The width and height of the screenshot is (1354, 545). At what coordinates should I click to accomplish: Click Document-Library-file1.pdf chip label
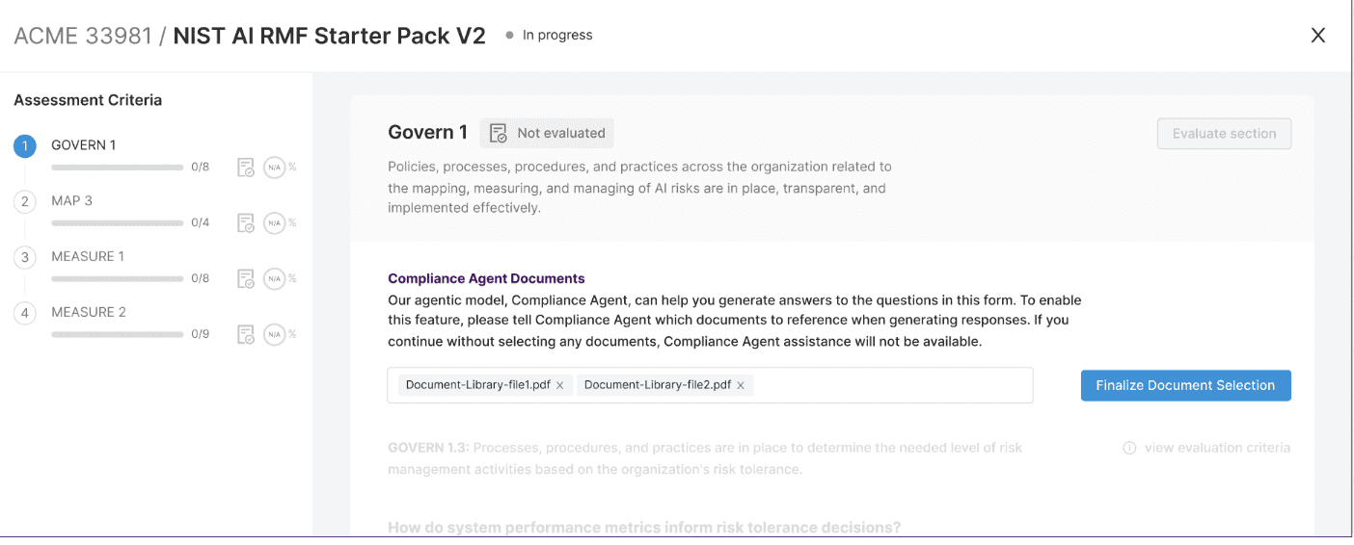[x=478, y=385]
